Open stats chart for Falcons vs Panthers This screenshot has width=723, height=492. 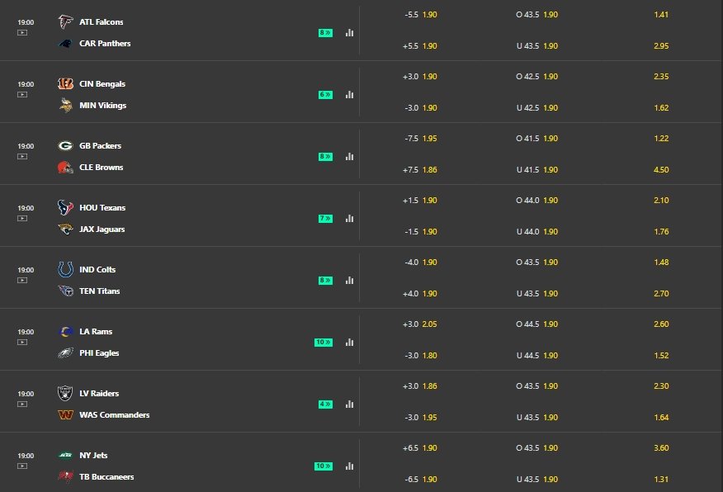point(349,33)
